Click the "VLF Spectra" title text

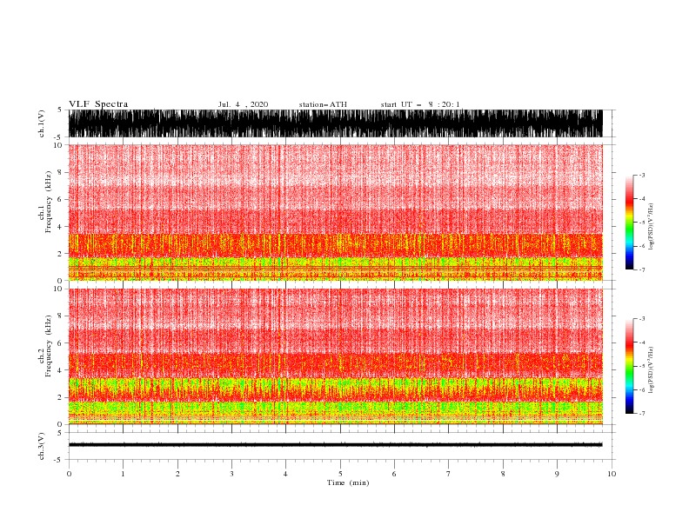coord(98,104)
